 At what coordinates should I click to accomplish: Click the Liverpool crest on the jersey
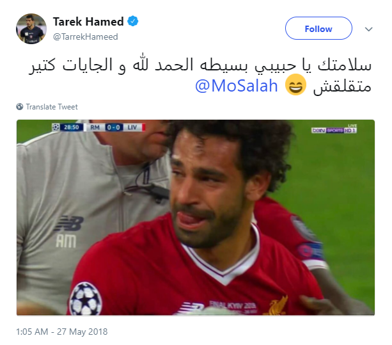pos(278,306)
